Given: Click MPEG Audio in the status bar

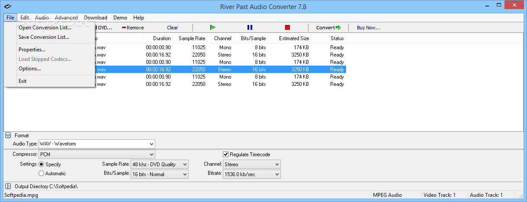Looking at the screenshot, I should pyautogui.click(x=388, y=195).
